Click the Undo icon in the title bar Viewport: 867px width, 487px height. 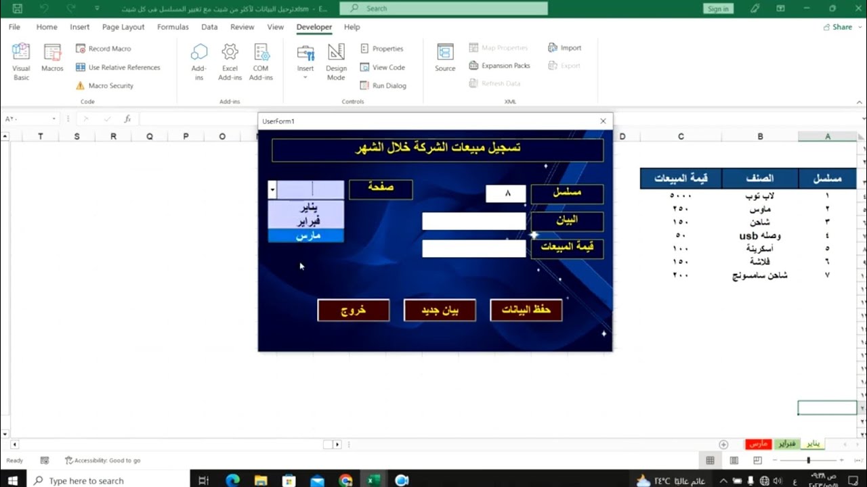tap(44, 9)
